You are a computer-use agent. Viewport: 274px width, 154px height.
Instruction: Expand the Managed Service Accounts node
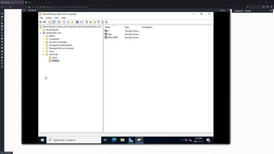tap(44, 48)
